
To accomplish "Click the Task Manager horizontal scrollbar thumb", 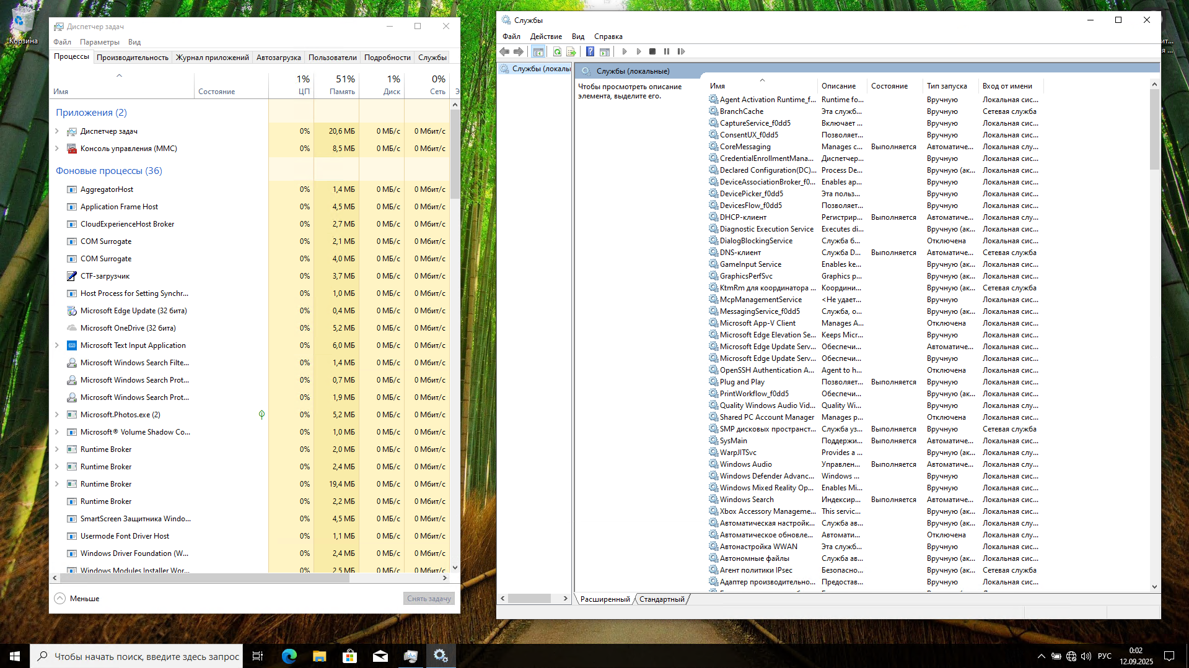I will (x=204, y=578).
